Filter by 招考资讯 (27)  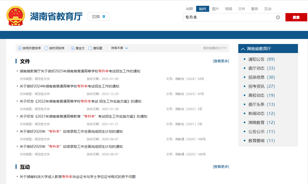point(262,86)
